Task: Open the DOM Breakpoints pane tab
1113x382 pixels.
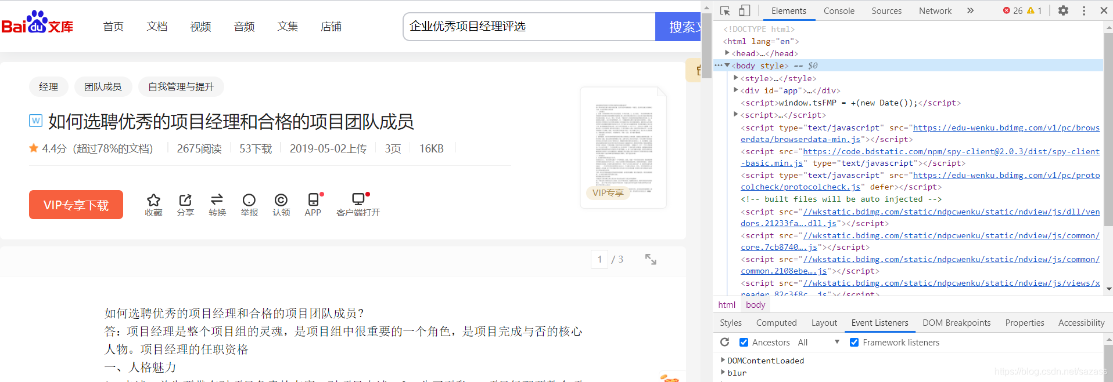Action: coord(957,323)
